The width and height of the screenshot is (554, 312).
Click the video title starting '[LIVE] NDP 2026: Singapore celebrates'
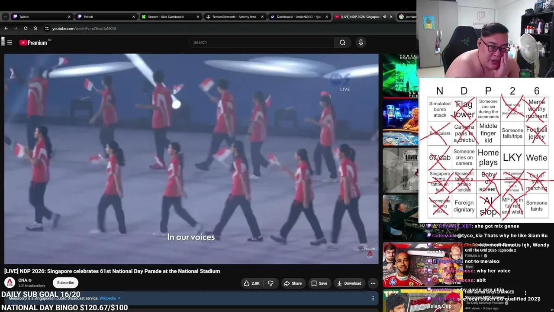[x=112, y=271]
